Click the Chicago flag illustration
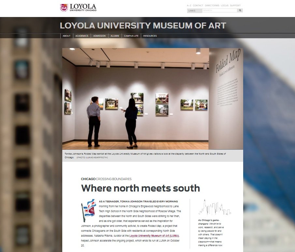 tap(88, 210)
